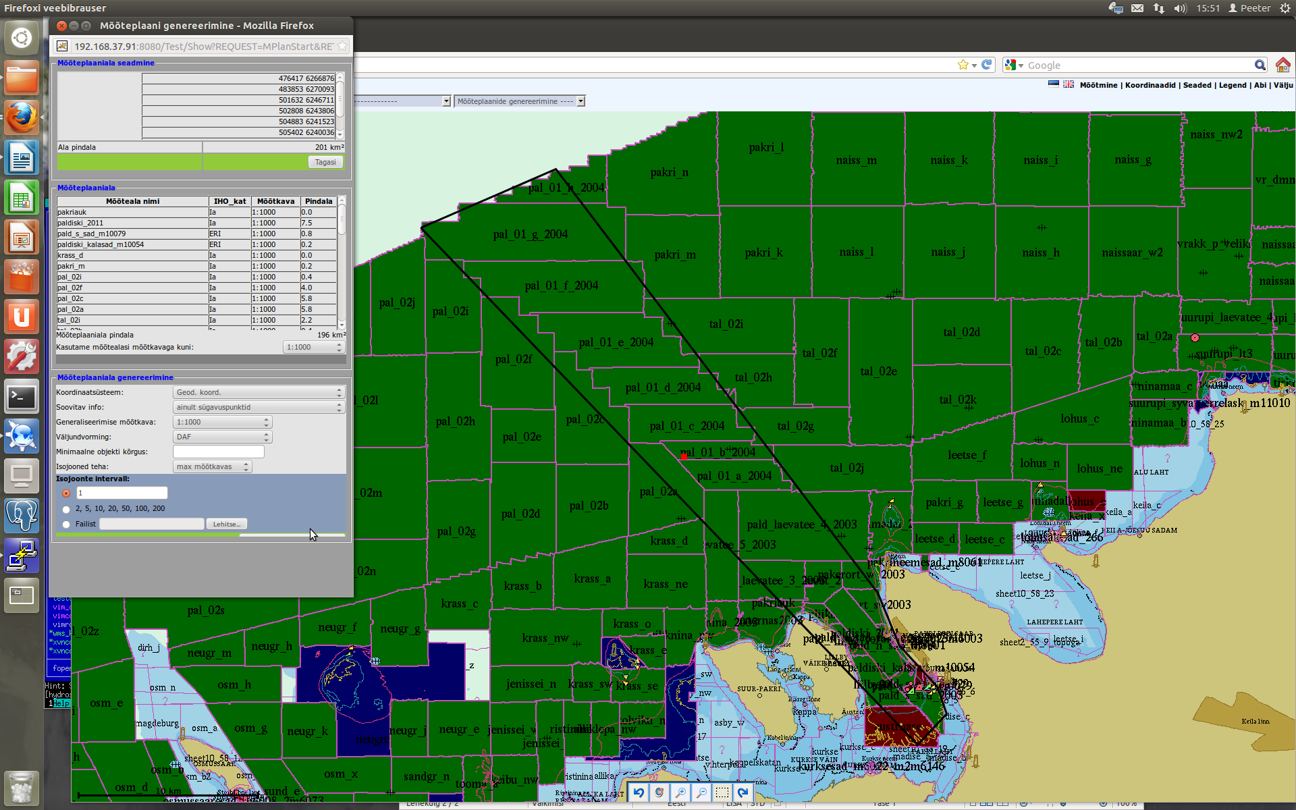The width and height of the screenshot is (1296, 810).
Task: Click the Minimaalne objekti kõrgus input field
Action: coord(219,452)
